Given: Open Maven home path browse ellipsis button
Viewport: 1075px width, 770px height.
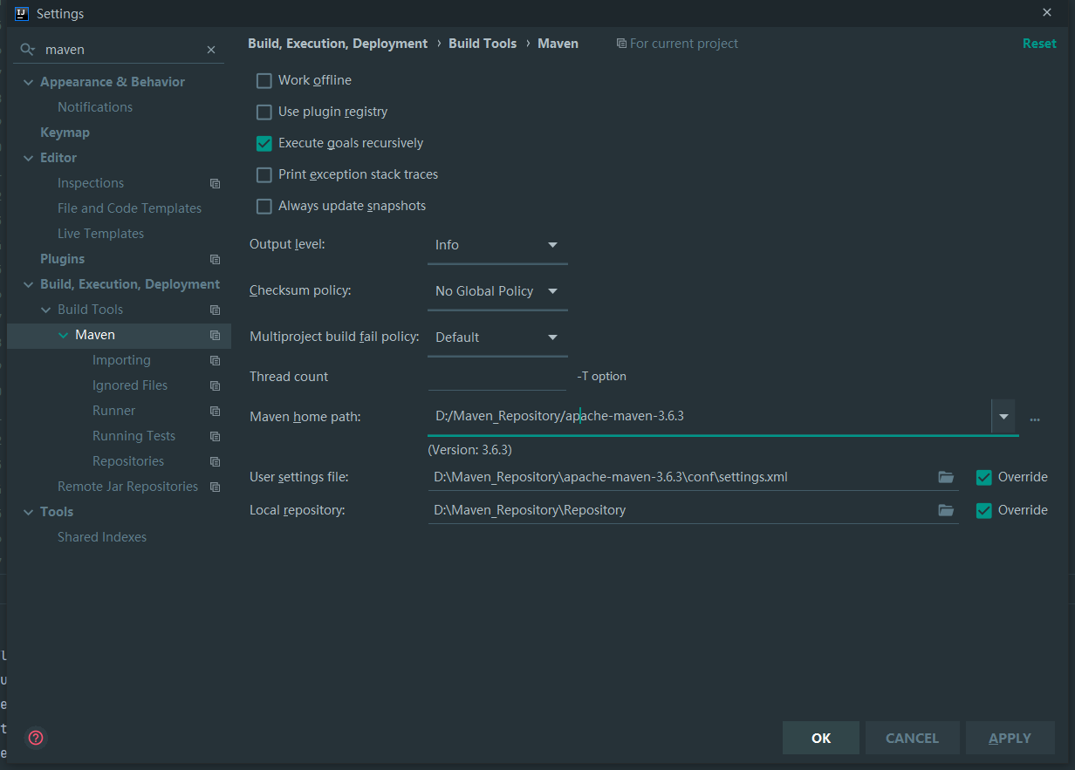Looking at the screenshot, I should coord(1035,419).
